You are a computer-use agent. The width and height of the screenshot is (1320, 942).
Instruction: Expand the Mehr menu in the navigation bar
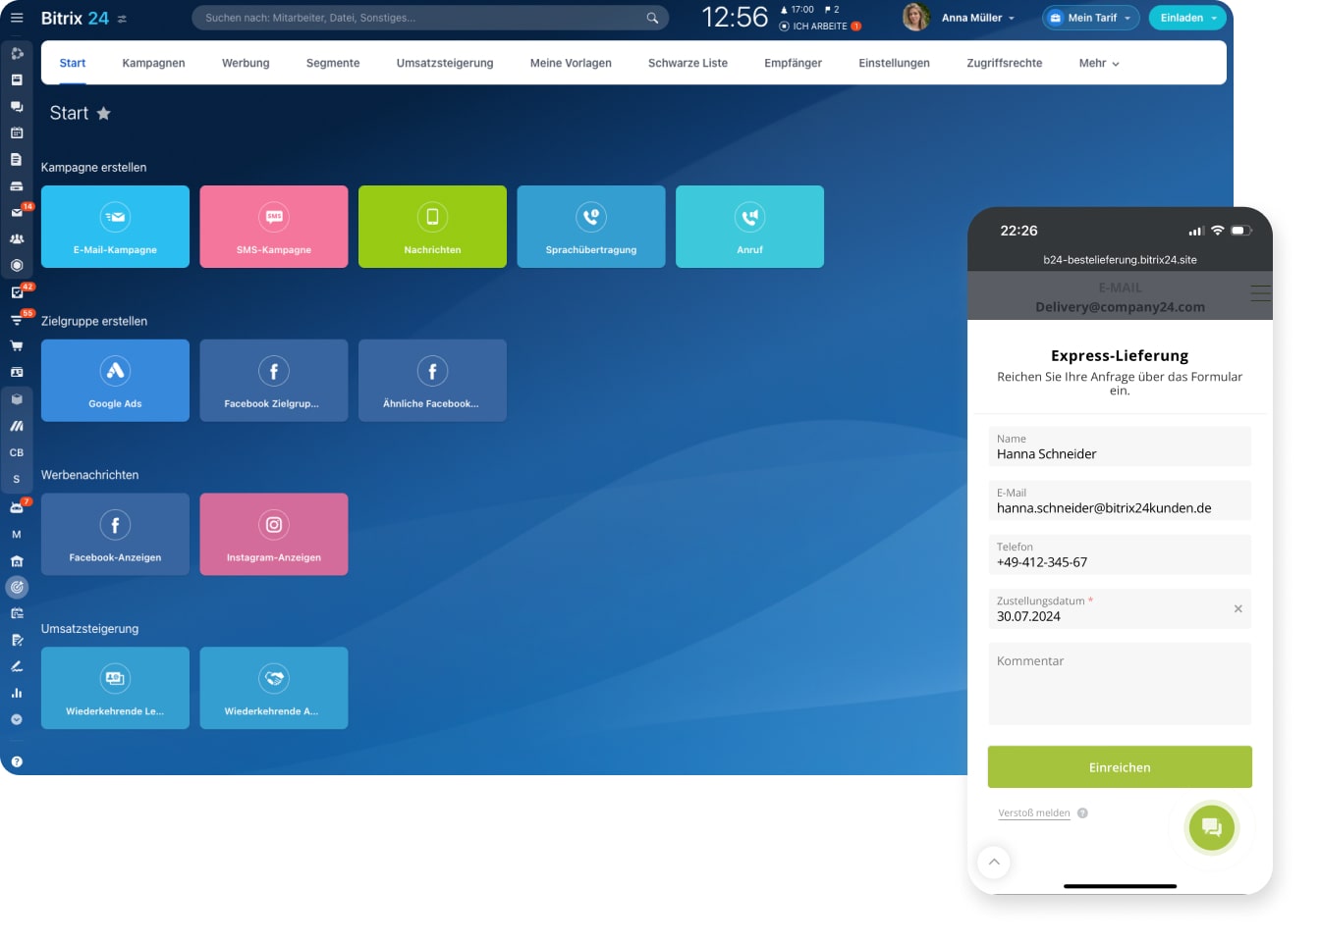click(1097, 62)
